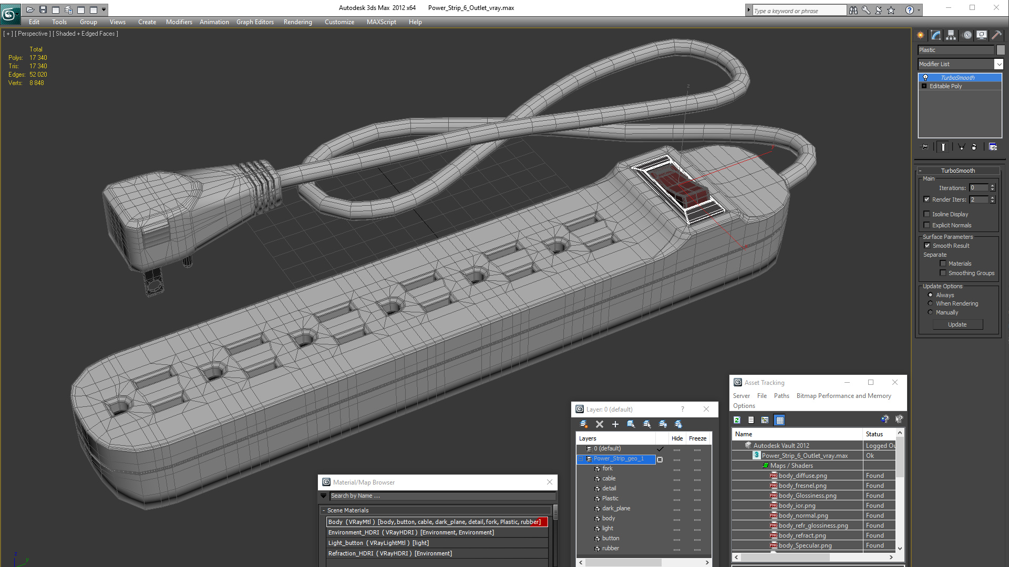The image size is (1009, 567).
Task: Click Make Unique icon under modifier stack
Action: (961, 147)
